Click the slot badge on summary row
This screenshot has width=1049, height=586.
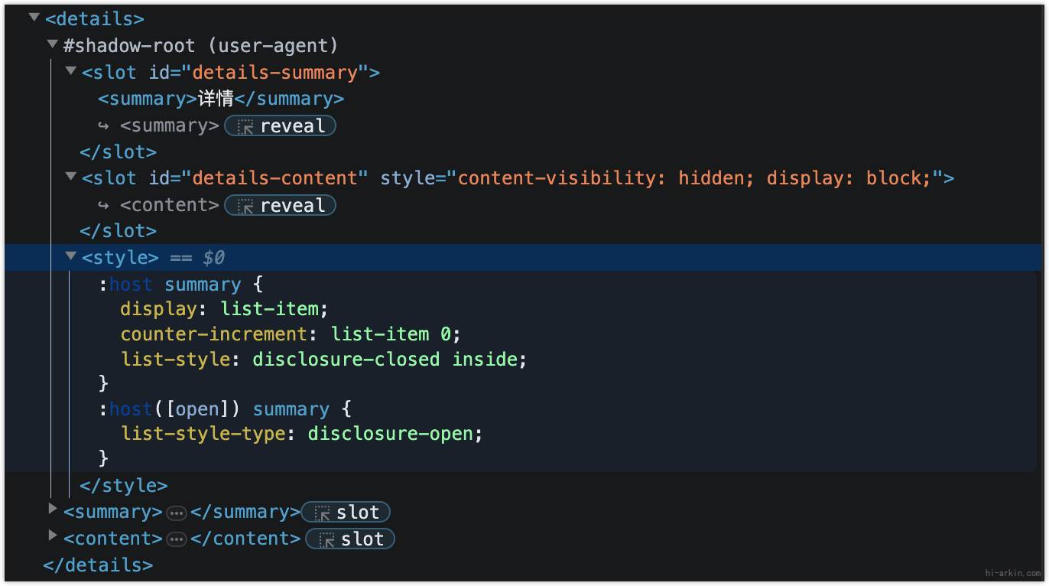coord(346,512)
